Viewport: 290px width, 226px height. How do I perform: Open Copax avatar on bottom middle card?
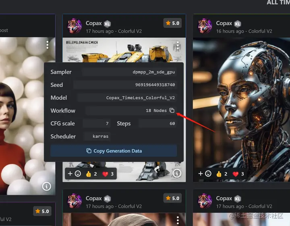pos(75,201)
